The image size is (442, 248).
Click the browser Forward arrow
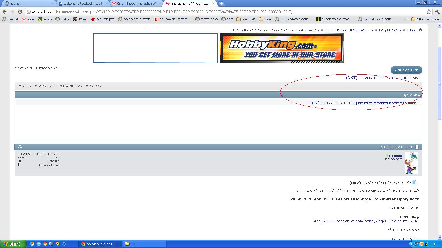click(12, 12)
